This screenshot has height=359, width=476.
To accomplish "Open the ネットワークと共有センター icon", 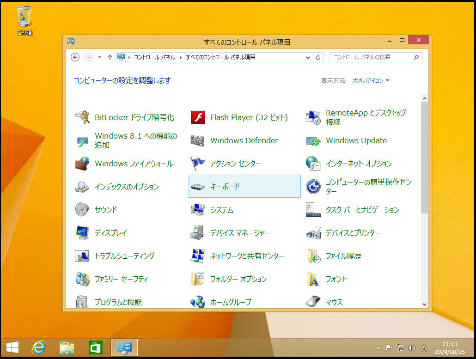I will tap(198, 256).
